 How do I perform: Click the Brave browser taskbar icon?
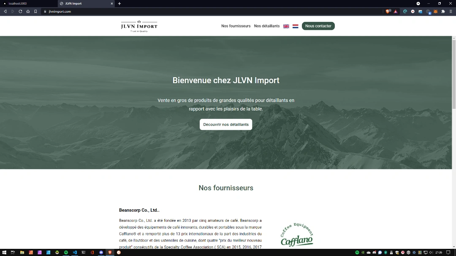[110, 253]
